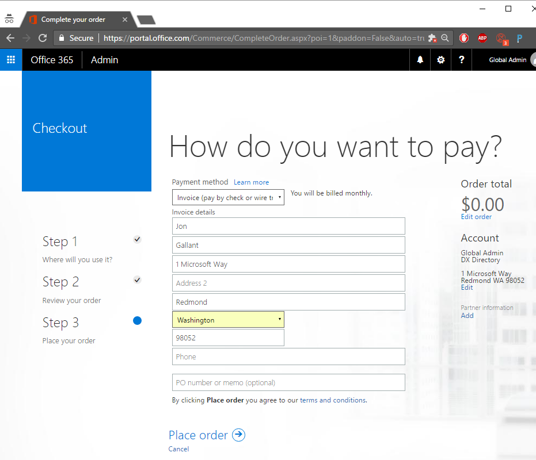Click the Admin header item
Viewport: 536px width, 460px height.
[104, 60]
